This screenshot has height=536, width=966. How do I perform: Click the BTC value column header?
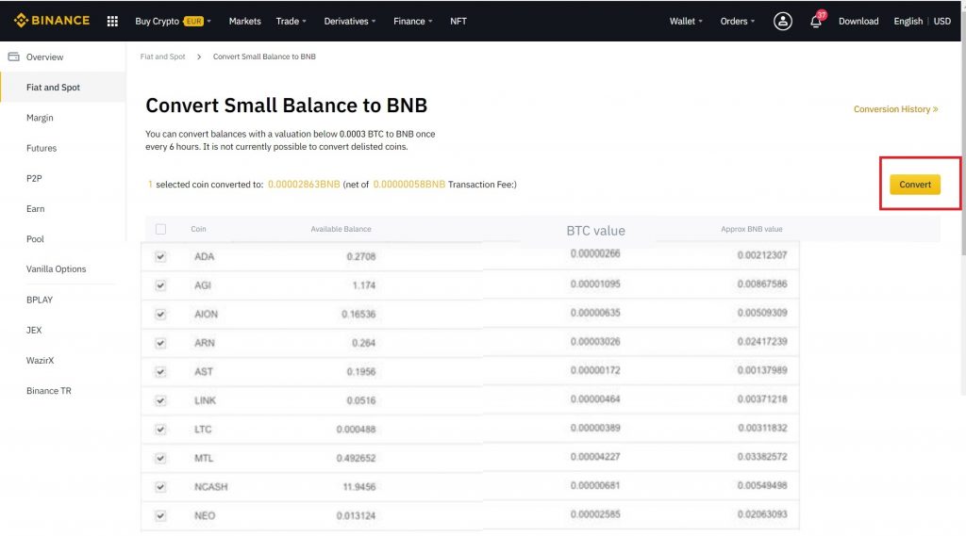pos(596,231)
